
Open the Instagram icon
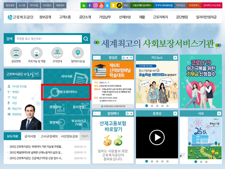(x=95, y=5)
